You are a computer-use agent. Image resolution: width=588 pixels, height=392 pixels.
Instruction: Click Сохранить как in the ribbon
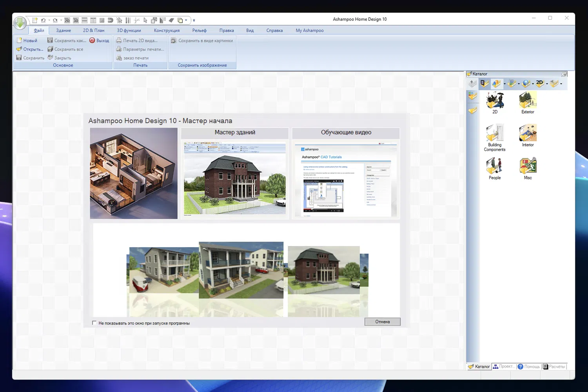pos(67,40)
